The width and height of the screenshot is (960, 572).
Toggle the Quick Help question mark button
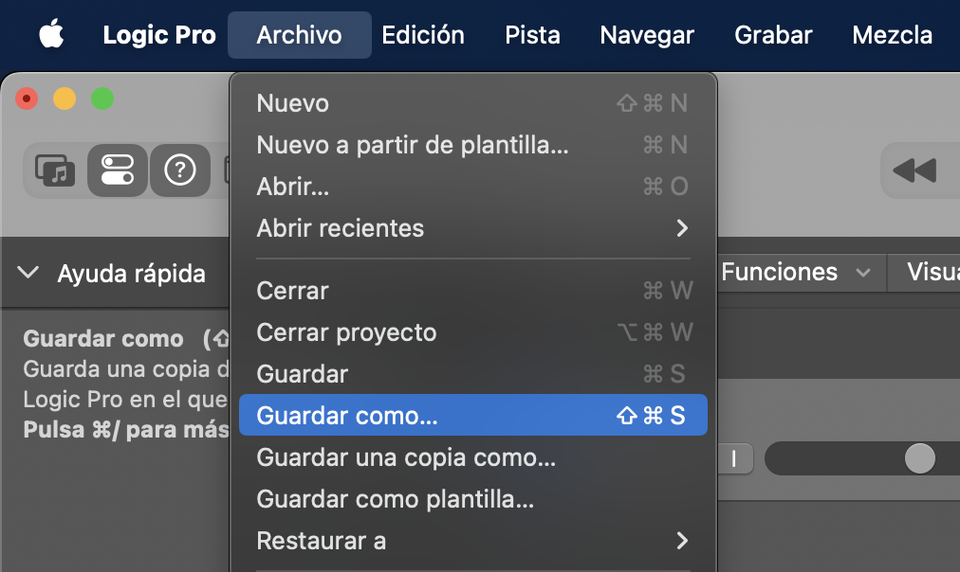179,170
